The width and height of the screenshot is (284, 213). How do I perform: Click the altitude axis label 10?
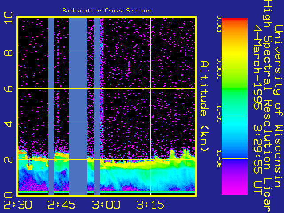[8, 18]
